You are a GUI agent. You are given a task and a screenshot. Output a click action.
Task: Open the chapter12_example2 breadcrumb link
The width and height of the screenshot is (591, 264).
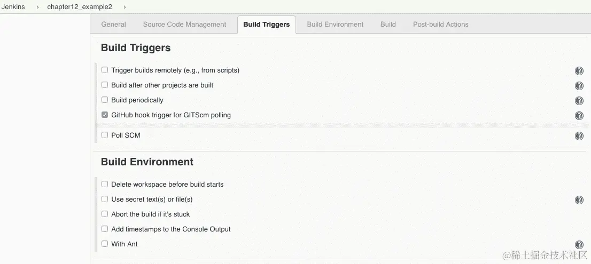coord(80,7)
